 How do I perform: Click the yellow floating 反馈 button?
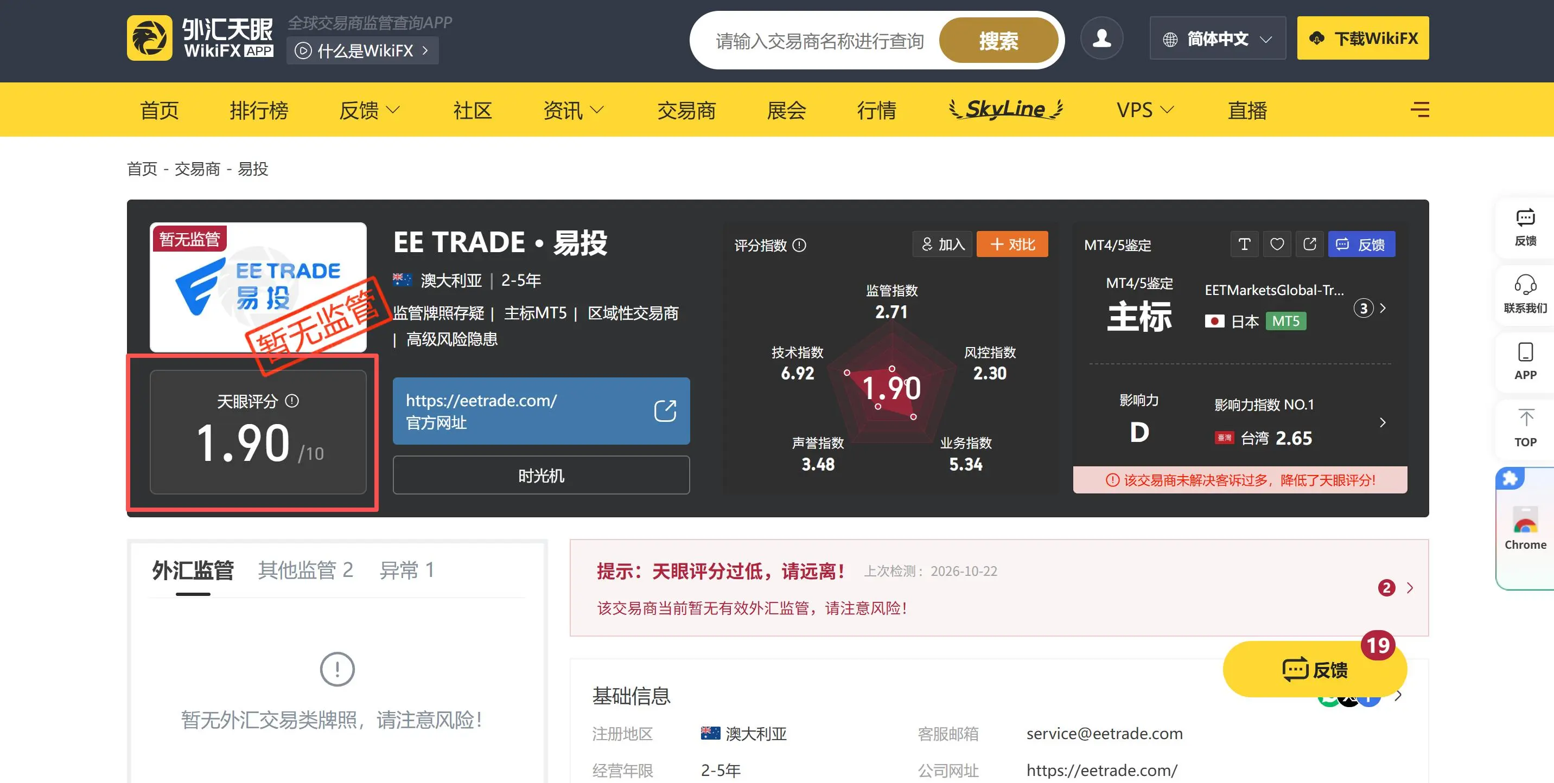click(1315, 669)
